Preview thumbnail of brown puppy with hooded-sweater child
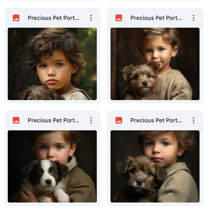Image resolution: width=206 pixels, height=210 pixels. click(155, 166)
